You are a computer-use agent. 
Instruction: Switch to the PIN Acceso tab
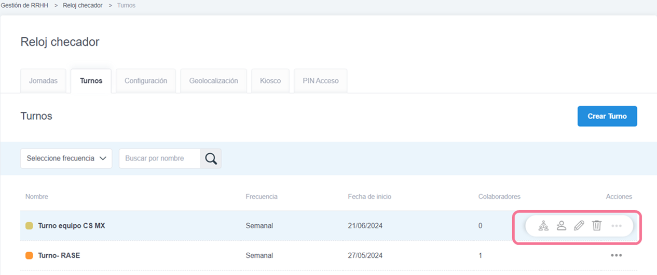(320, 81)
